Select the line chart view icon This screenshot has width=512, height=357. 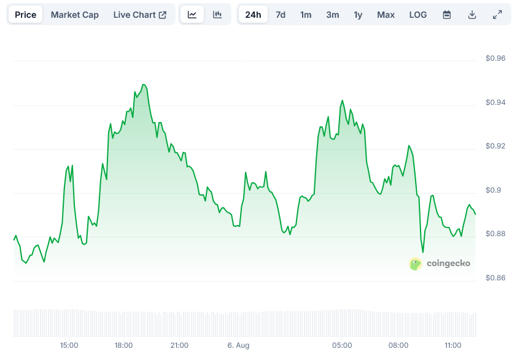click(x=192, y=15)
